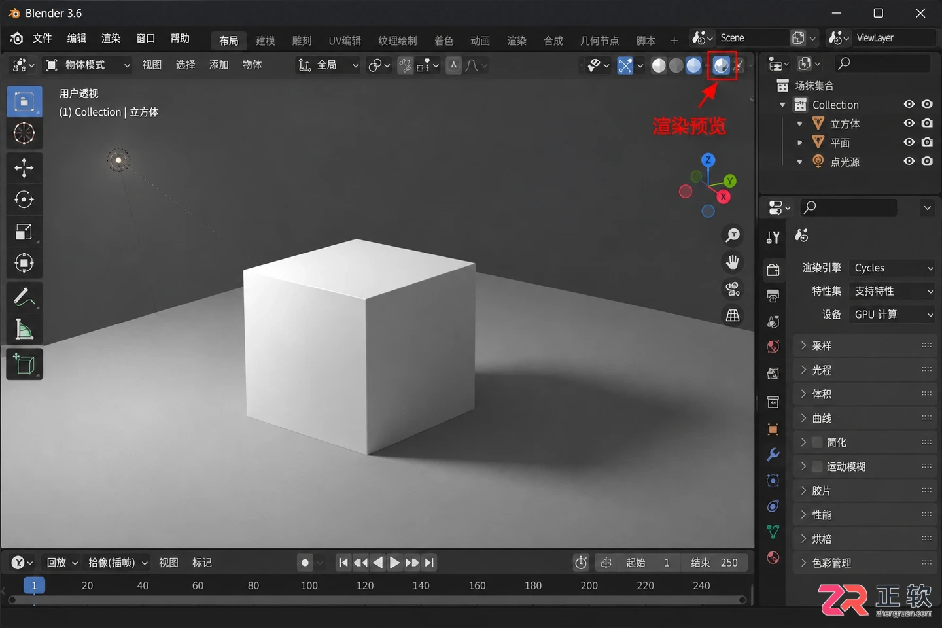
Task: Toggle perspective/orthographic grid icon
Action: click(733, 315)
